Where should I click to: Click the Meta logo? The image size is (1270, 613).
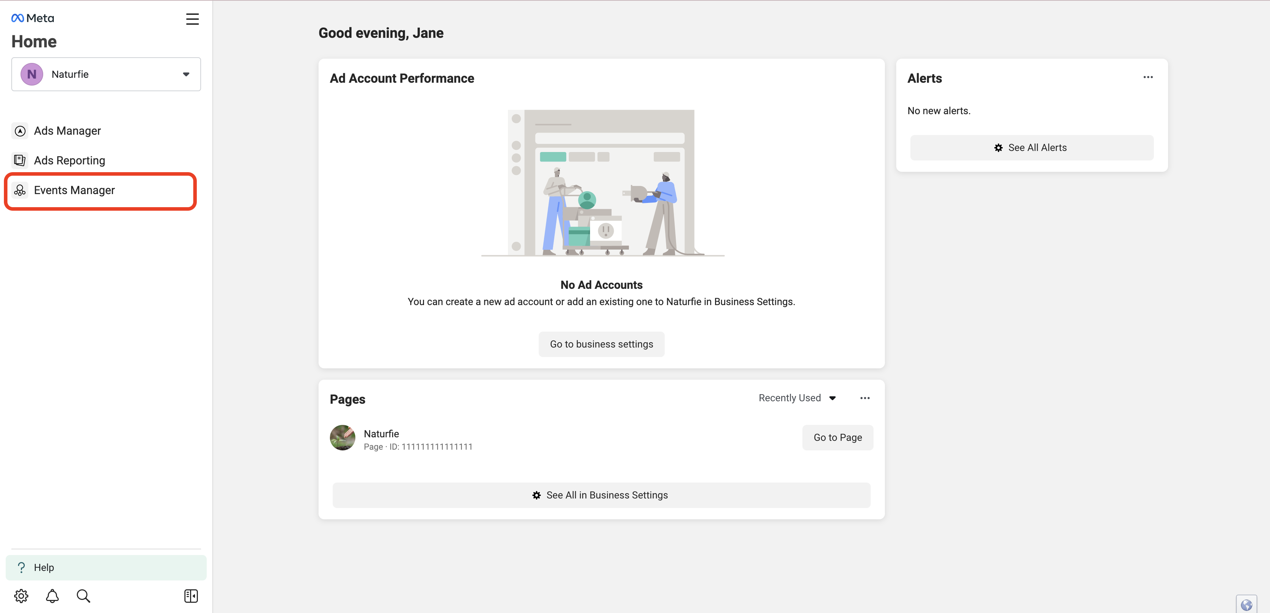33,18
